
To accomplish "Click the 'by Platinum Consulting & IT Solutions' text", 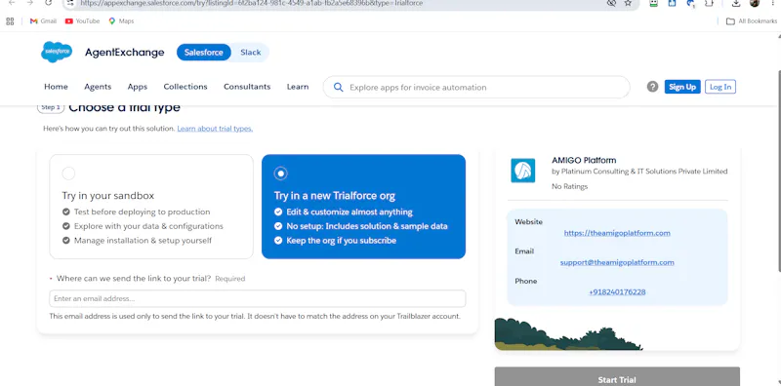I will click(639, 172).
